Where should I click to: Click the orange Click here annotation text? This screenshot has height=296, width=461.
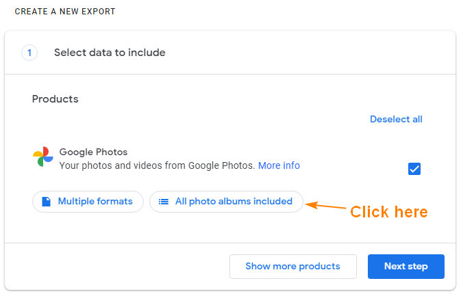click(x=388, y=212)
